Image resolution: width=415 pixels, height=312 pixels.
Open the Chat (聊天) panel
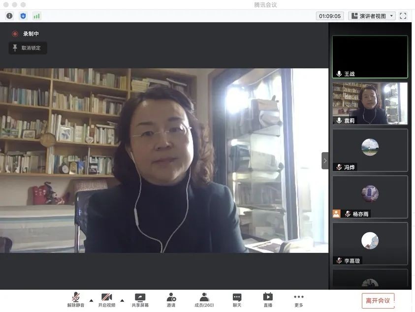[x=237, y=300]
